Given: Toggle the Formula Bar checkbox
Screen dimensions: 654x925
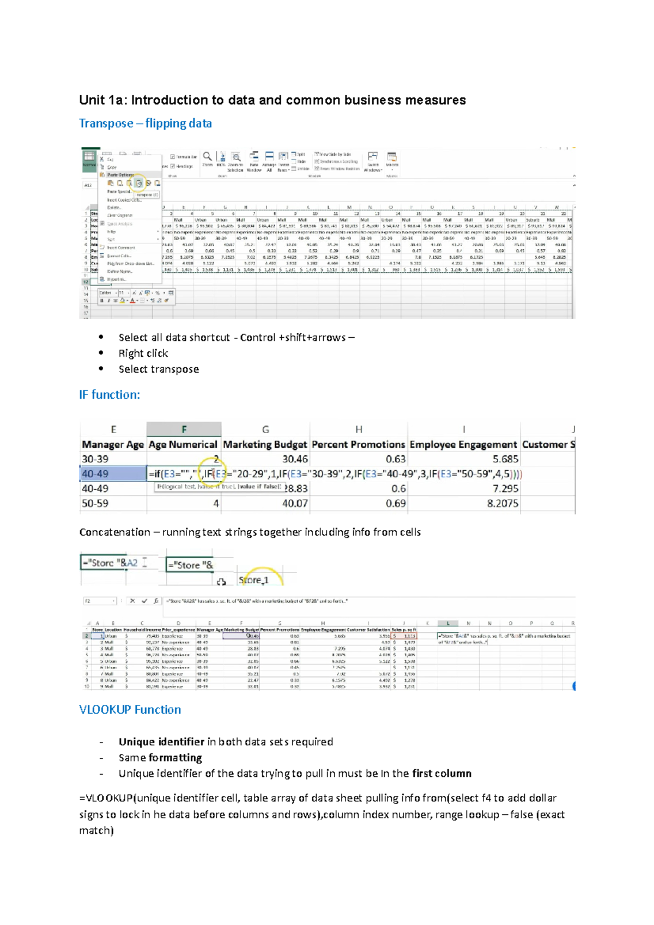Looking at the screenshot, I should coord(173,157).
